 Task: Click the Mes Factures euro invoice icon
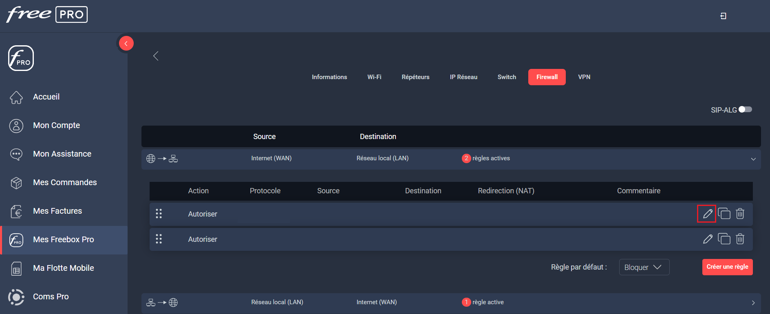(16, 211)
